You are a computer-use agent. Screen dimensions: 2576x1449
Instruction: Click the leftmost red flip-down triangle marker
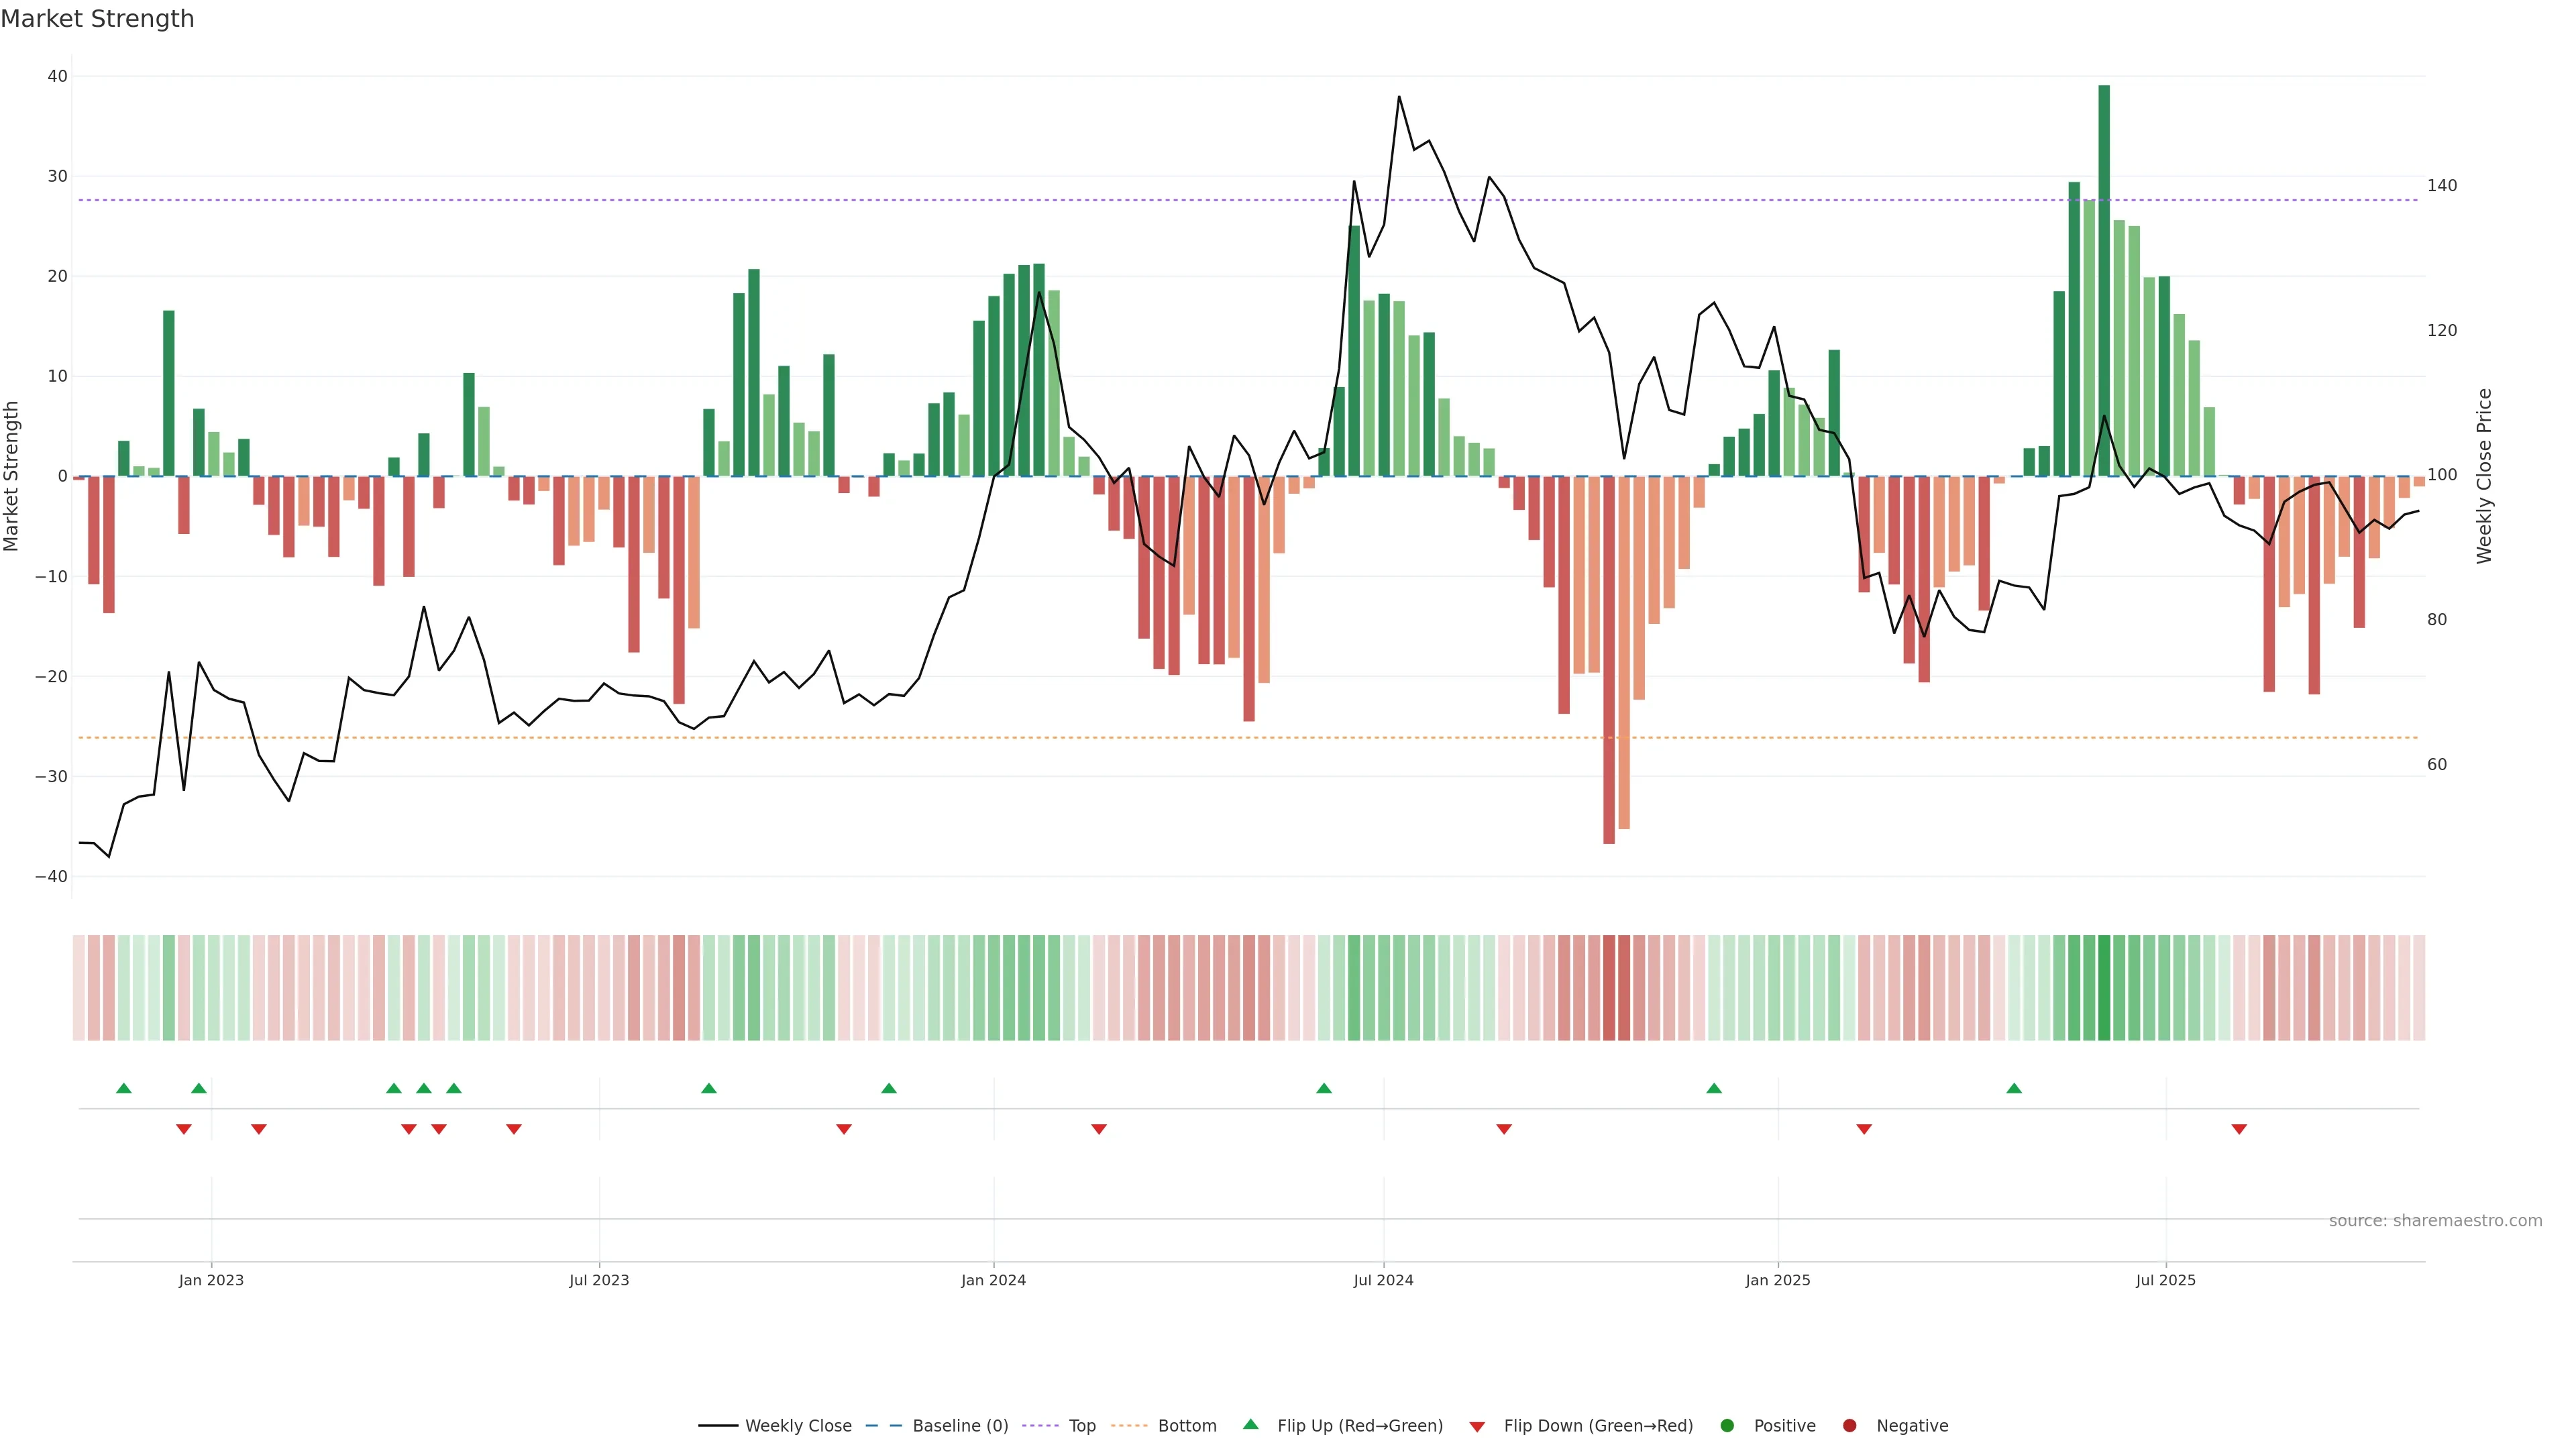tap(184, 1129)
